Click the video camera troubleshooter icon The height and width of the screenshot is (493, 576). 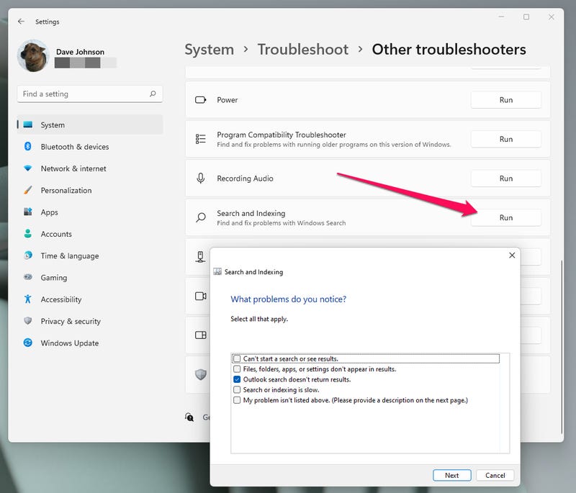(201, 296)
